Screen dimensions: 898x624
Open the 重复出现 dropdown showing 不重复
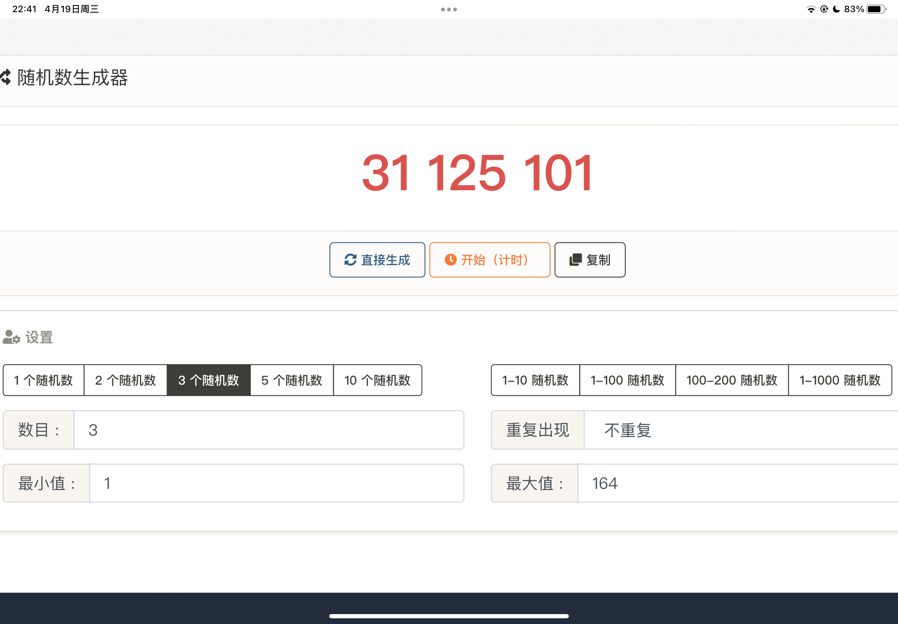click(741, 430)
